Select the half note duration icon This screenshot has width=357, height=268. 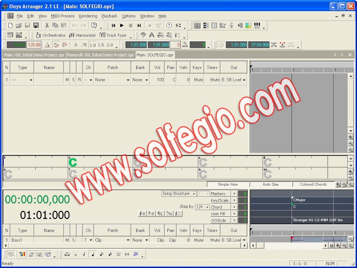point(84,254)
